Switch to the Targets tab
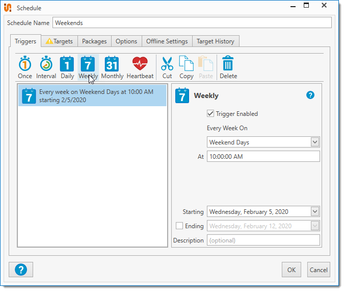The width and height of the screenshot is (344, 291). [x=59, y=41]
